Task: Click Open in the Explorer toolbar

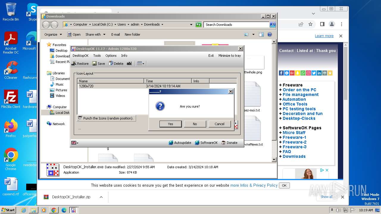Action: point(74,34)
